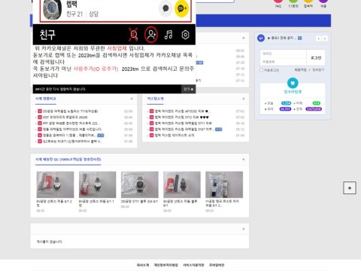Image resolution: width=361 pixels, height=271 pixels.
Task: Click the 오늘 visitor count badge
Action: pyautogui.click(x=286, y=103)
